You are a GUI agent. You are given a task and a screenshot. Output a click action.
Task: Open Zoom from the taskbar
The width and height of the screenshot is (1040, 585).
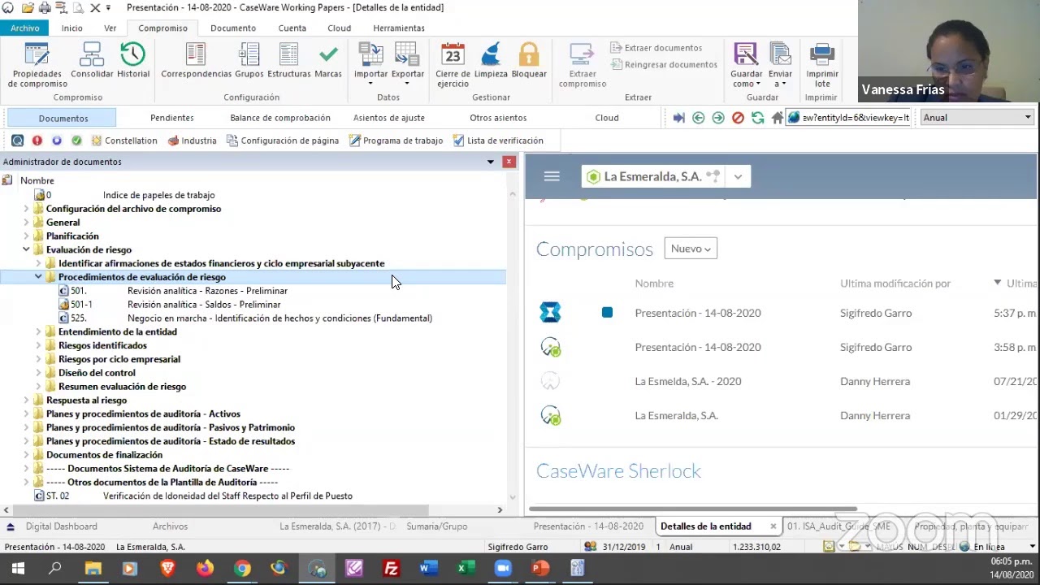pos(503,568)
